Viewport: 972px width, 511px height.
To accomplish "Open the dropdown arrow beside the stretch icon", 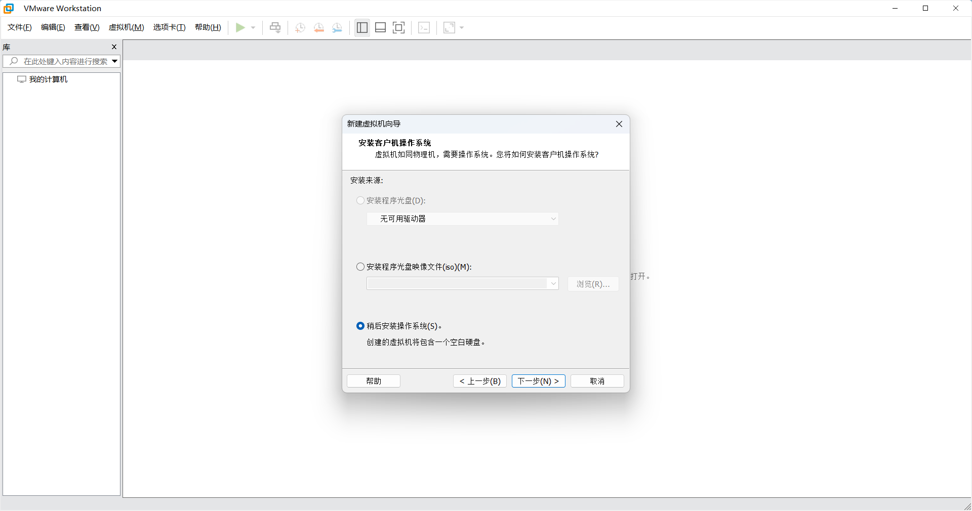I will [462, 27].
